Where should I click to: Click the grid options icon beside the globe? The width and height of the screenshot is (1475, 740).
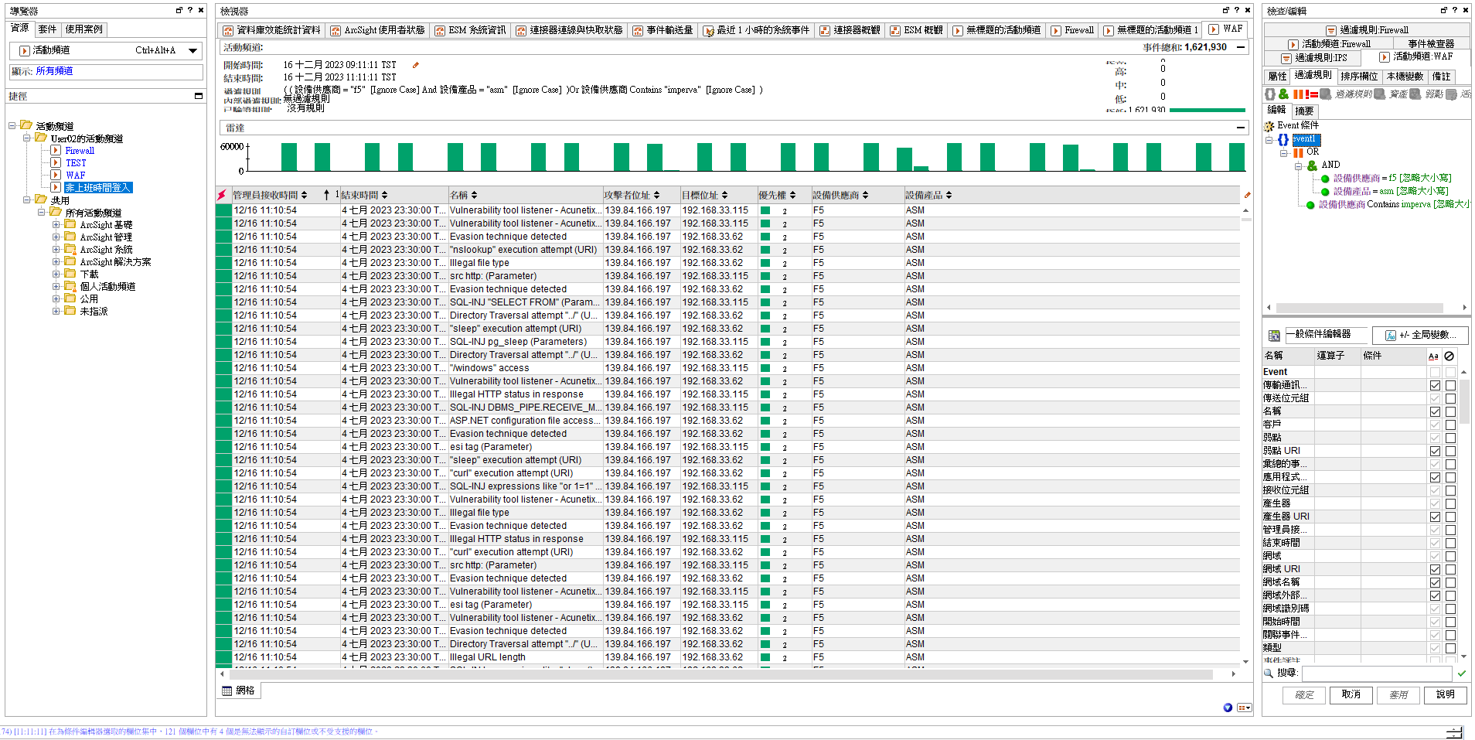1244,708
